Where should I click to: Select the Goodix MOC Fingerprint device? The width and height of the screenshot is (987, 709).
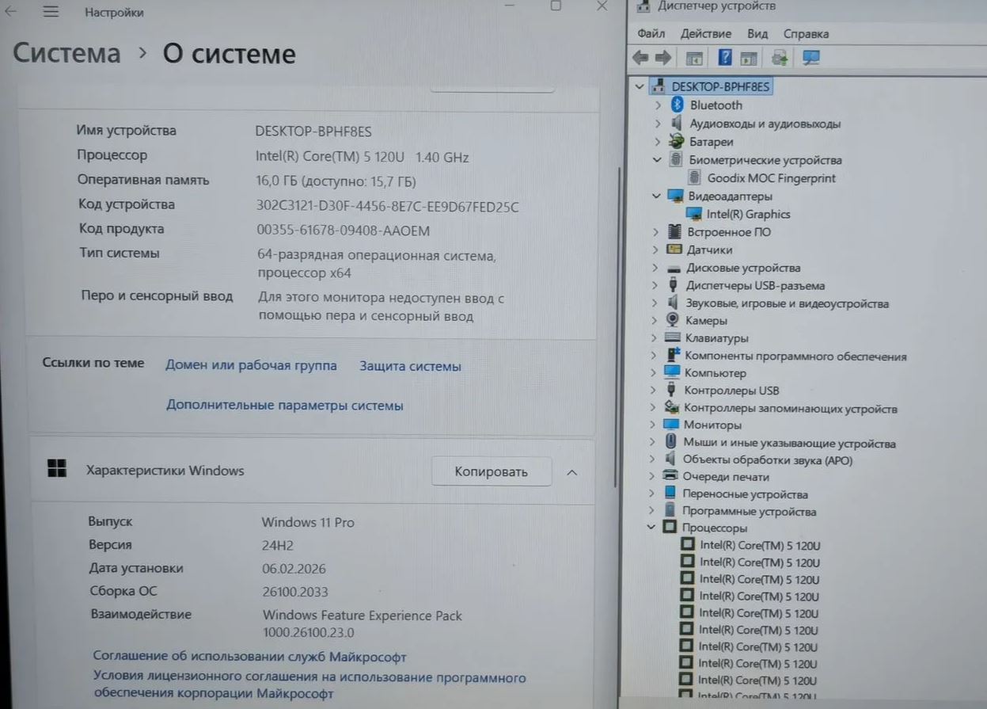point(770,178)
